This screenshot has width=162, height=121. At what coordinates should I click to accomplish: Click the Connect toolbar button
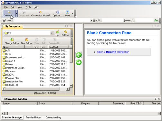[9, 14]
